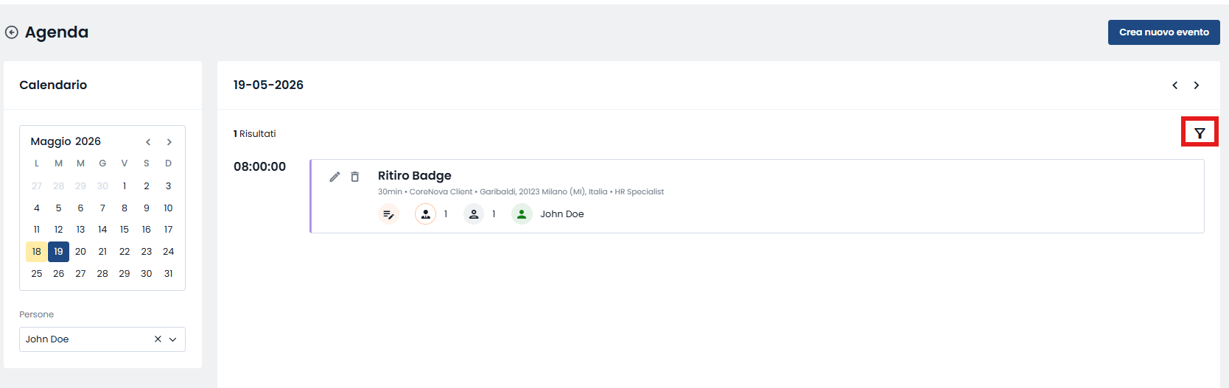
Task: Click the Crea nuovo evento button
Action: 1164,32
